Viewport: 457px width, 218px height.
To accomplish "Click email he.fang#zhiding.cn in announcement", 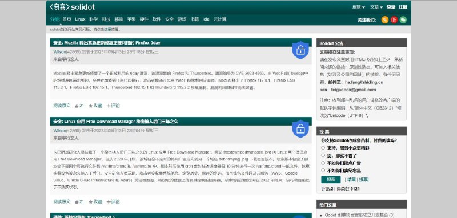I will pyautogui.click(x=364, y=82).
